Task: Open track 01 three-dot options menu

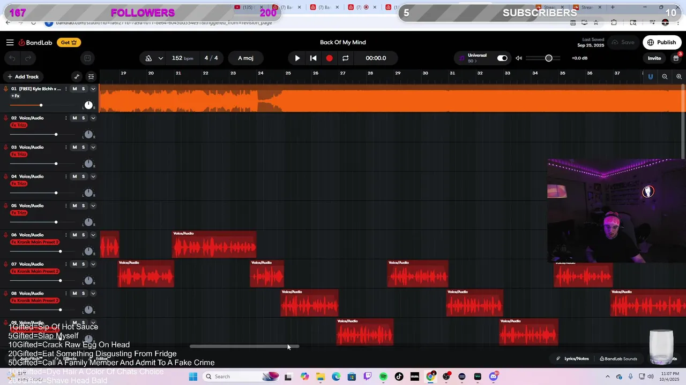Action: (x=66, y=89)
